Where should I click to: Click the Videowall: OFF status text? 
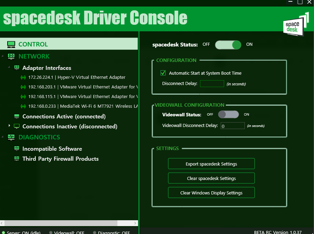tap(69, 233)
